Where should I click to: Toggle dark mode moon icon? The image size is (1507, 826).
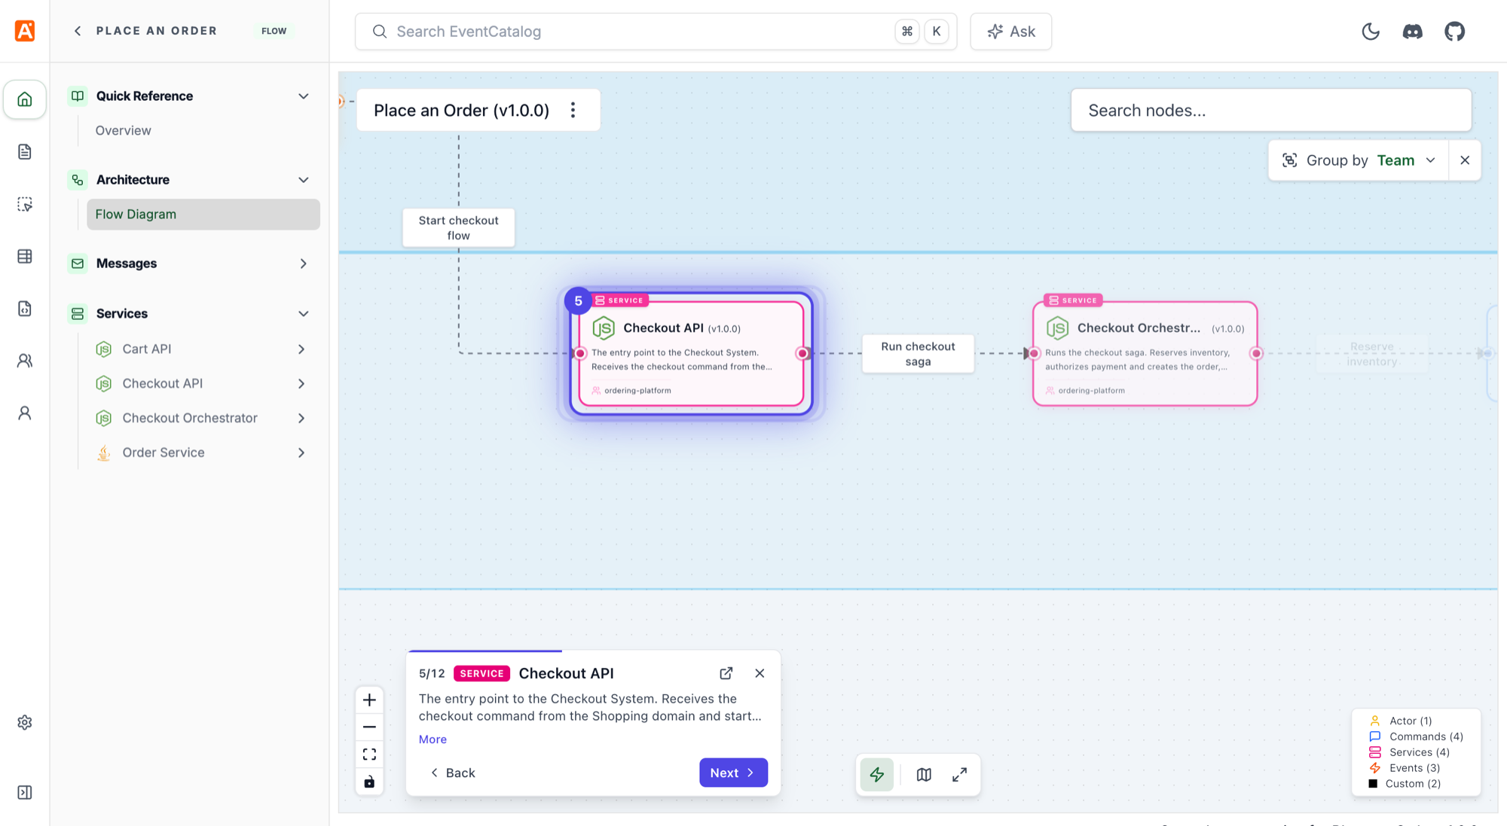(x=1371, y=32)
